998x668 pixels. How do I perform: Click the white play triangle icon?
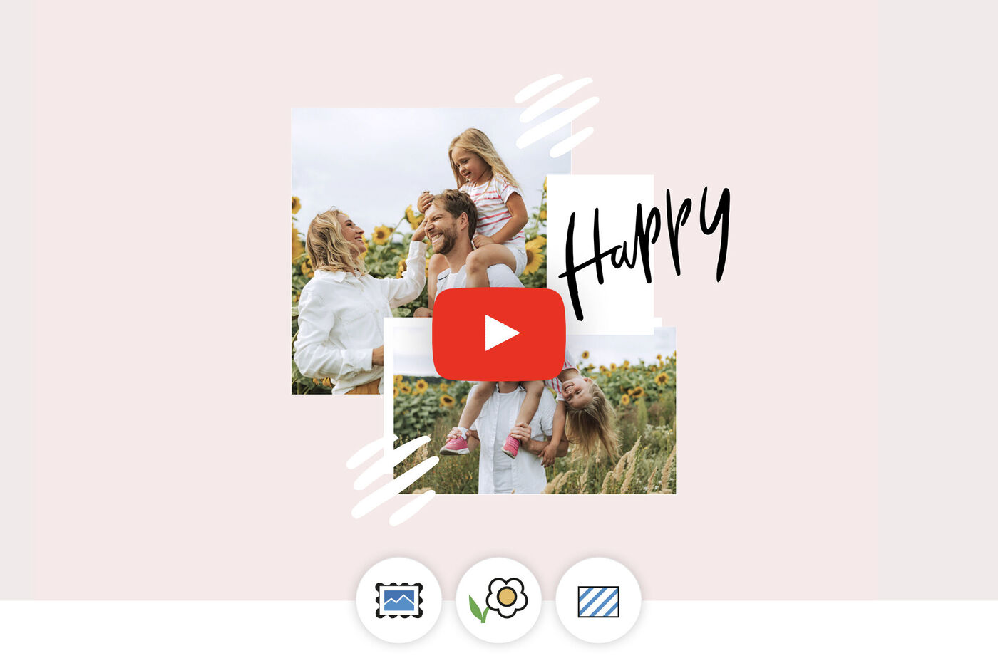point(500,334)
